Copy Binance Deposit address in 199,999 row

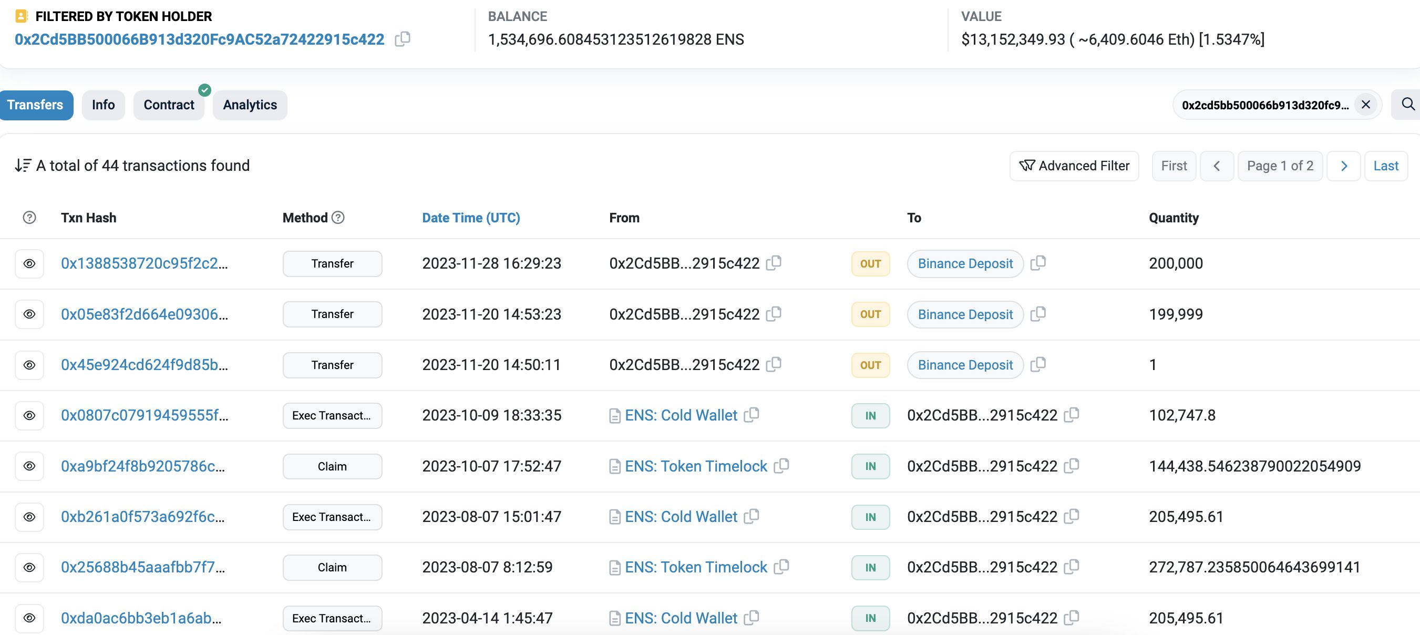tap(1038, 314)
